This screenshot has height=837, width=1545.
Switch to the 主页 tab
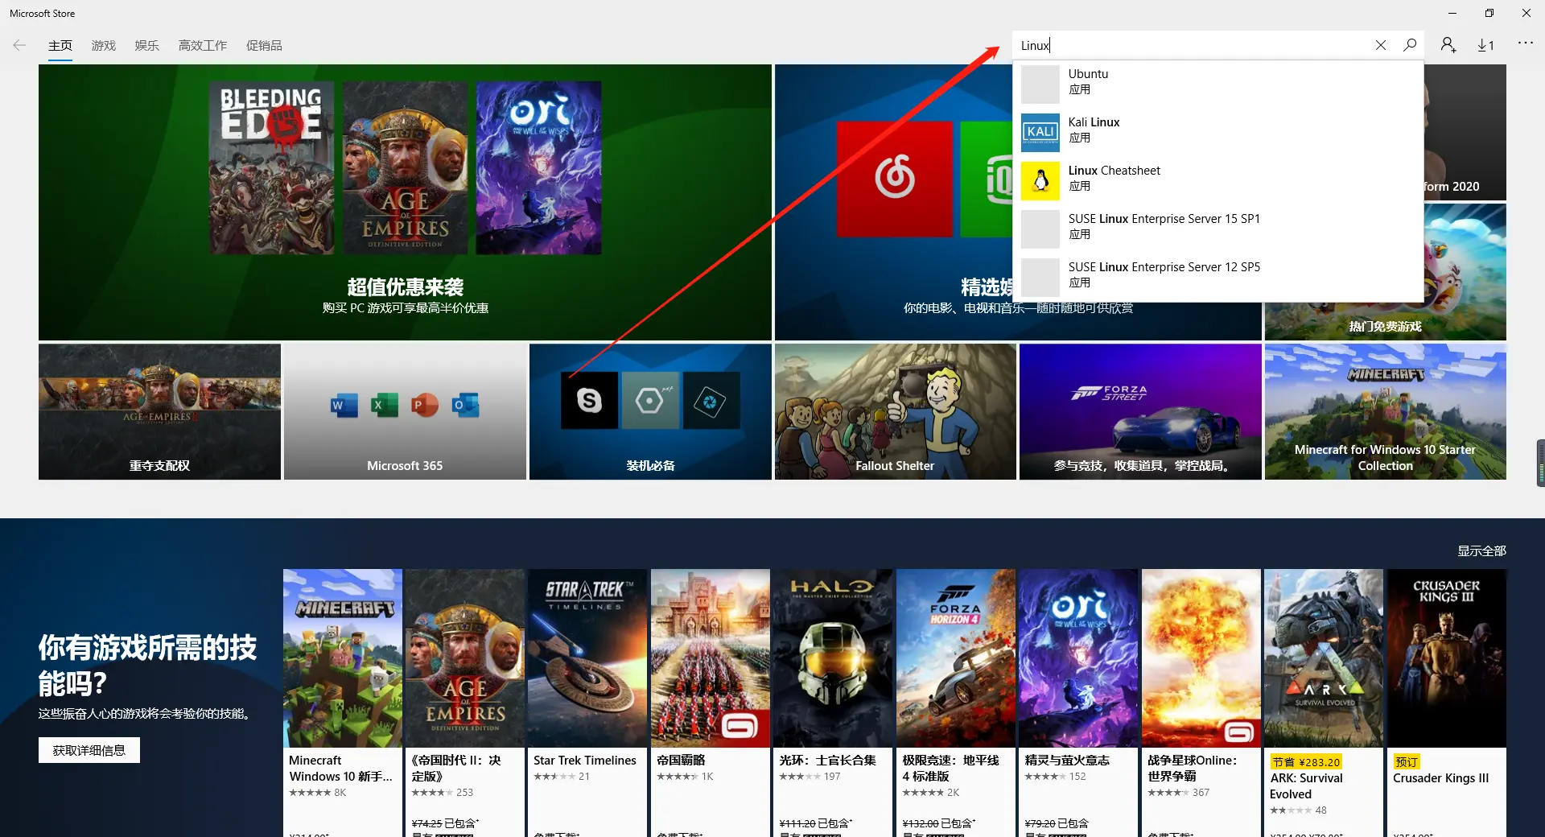[60, 46]
